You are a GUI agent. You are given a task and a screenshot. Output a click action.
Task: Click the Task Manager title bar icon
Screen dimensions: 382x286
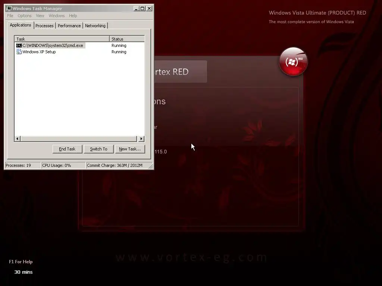coord(9,9)
